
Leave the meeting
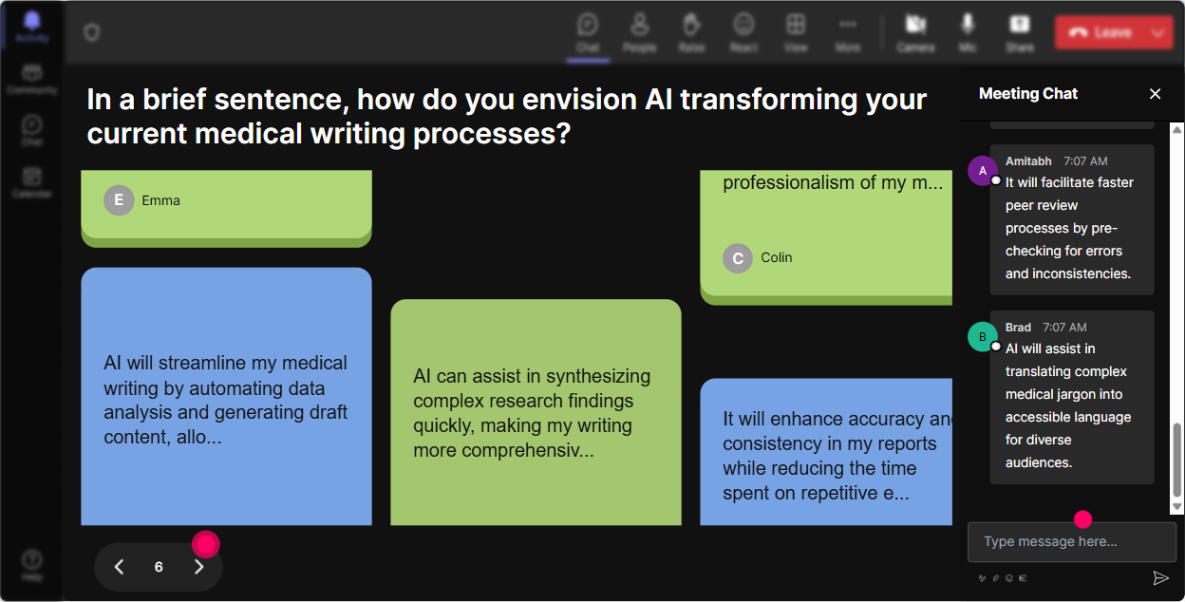(x=1100, y=32)
